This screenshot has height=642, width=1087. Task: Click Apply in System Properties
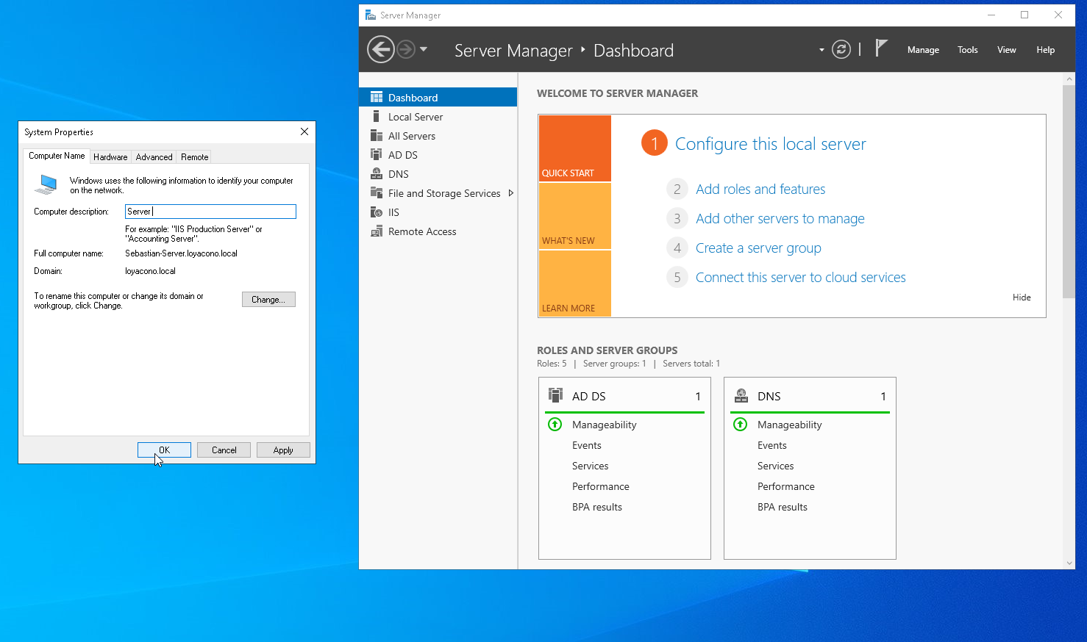[x=283, y=450]
